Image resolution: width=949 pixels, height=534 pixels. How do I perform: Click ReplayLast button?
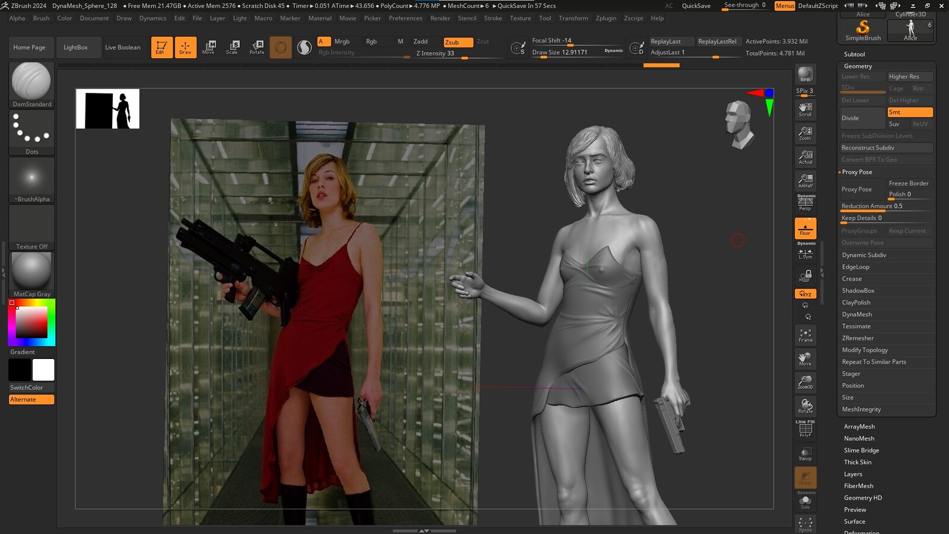[672, 42]
